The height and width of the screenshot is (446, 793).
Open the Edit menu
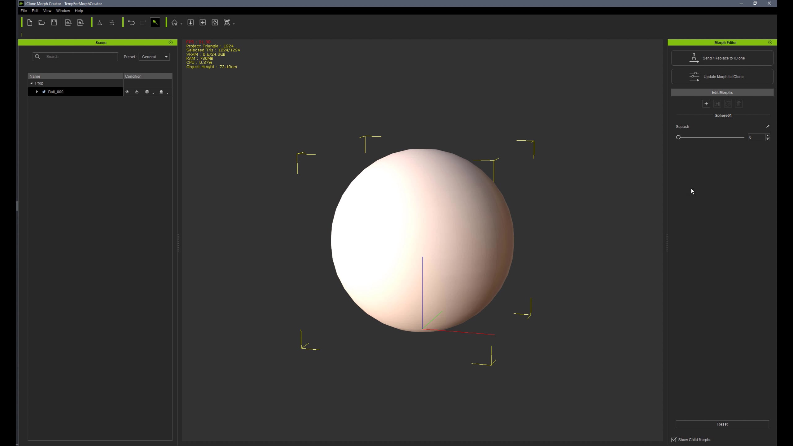[x=35, y=11]
